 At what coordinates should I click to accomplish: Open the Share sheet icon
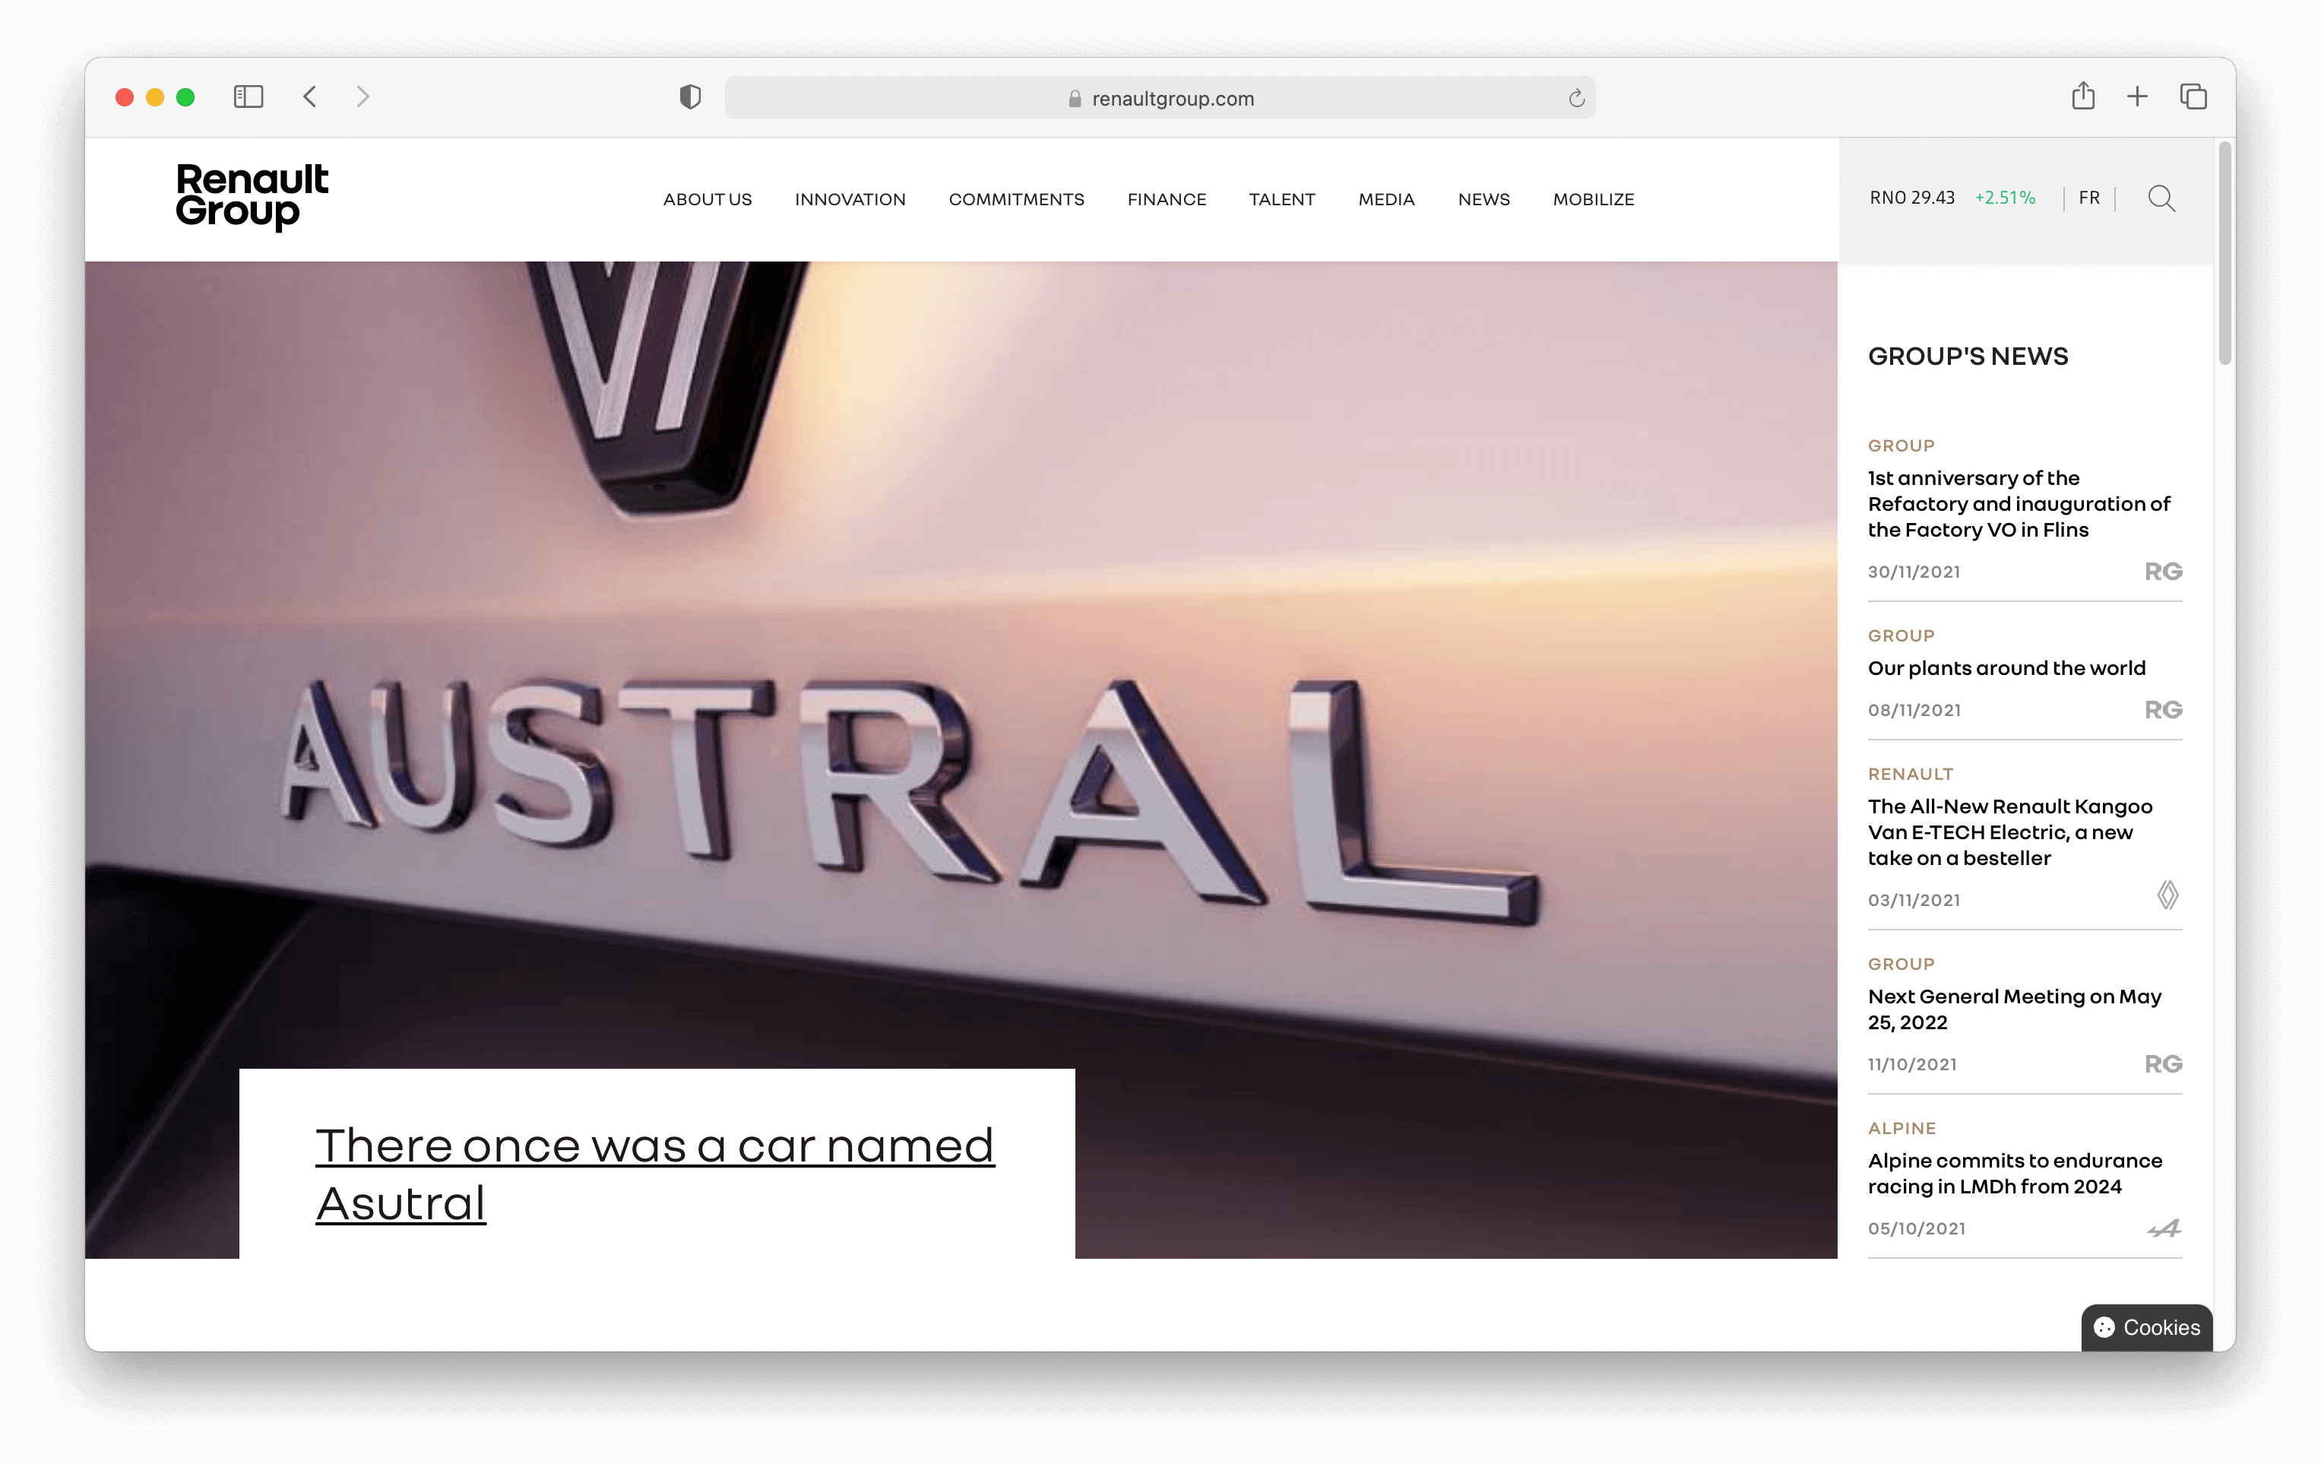pyautogui.click(x=2083, y=97)
